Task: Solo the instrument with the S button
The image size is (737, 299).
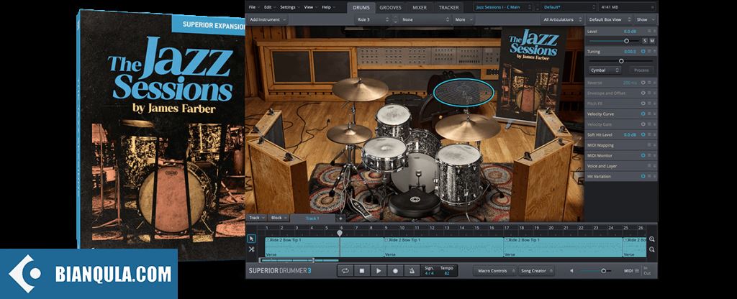Action: [645, 41]
